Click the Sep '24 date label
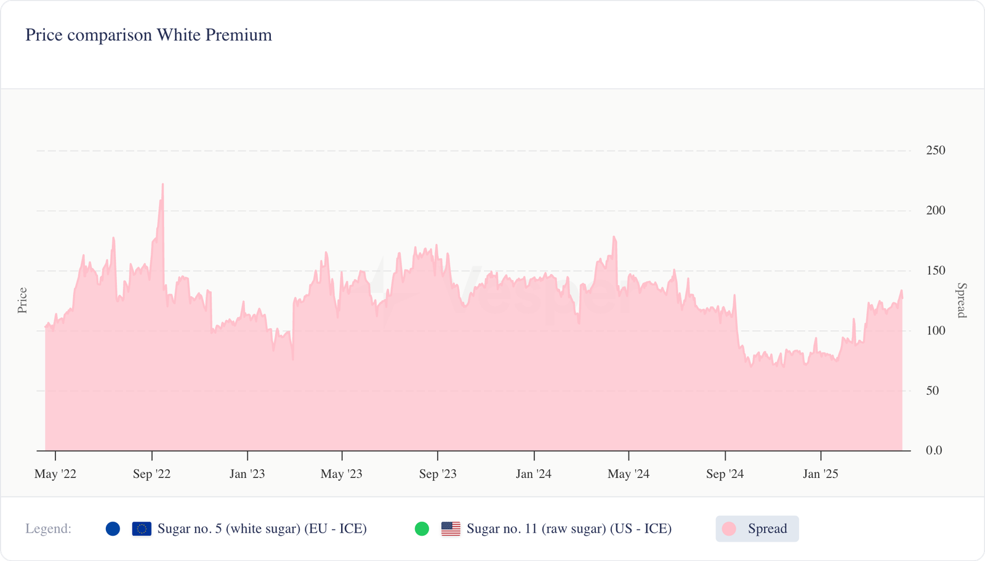The height and width of the screenshot is (561, 985). coord(725,474)
